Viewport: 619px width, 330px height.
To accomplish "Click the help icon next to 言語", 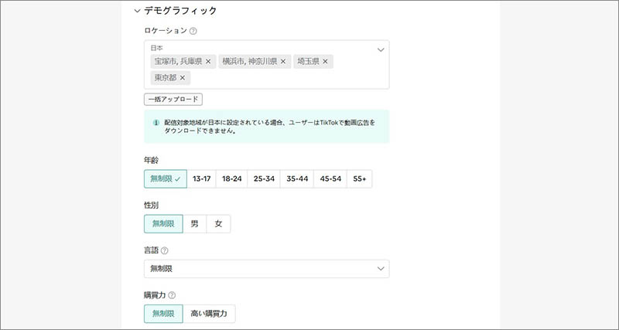I will point(166,250).
